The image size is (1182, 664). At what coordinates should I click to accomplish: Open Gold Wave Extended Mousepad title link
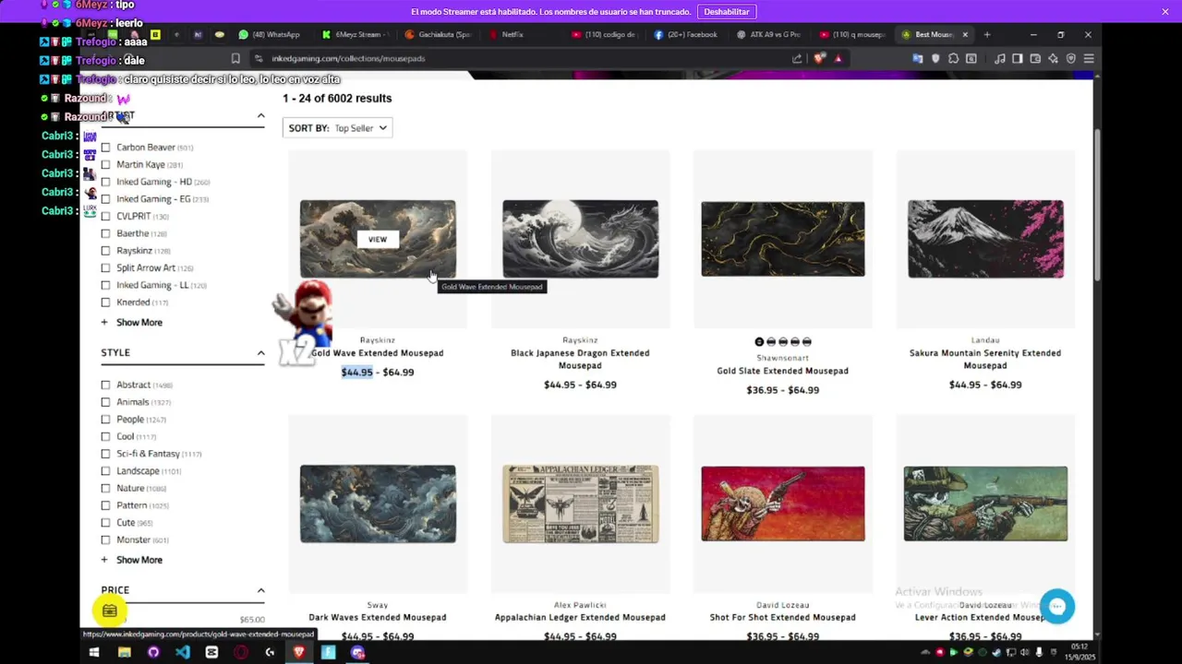(377, 353)
